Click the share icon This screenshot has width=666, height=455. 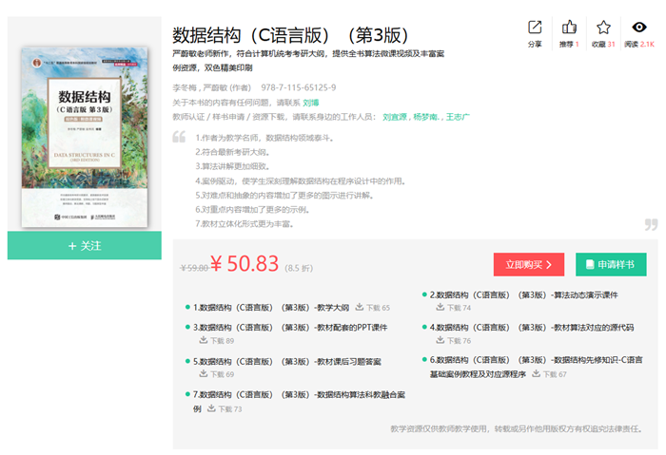pos(535,28)
